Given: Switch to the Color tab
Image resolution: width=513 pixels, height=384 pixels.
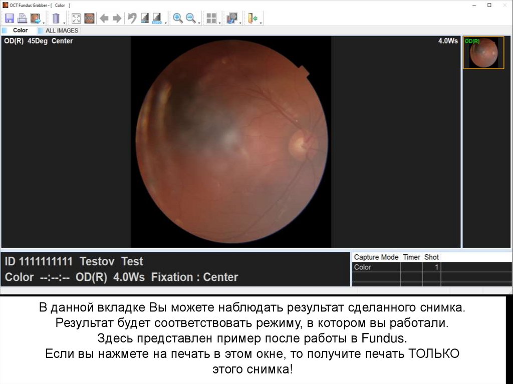Looking at the screenshot, I should 21,31.
